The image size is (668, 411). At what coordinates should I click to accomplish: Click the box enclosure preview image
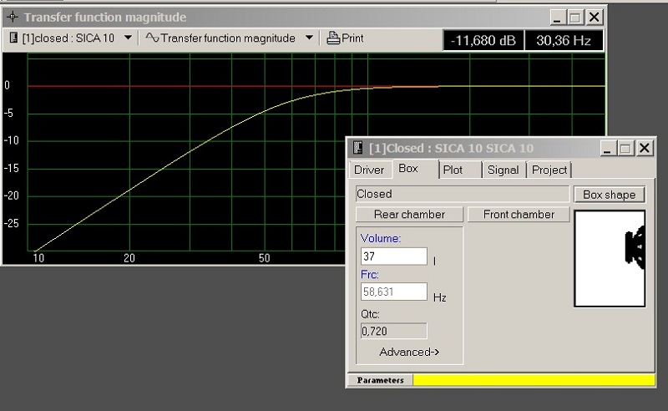click(x=610, y=258)
